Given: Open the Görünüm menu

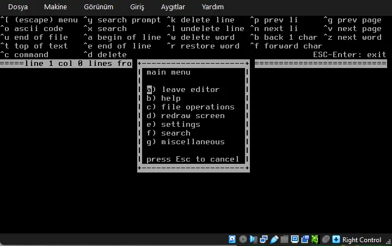Looking at the screenshot, I should pos(99,7).
